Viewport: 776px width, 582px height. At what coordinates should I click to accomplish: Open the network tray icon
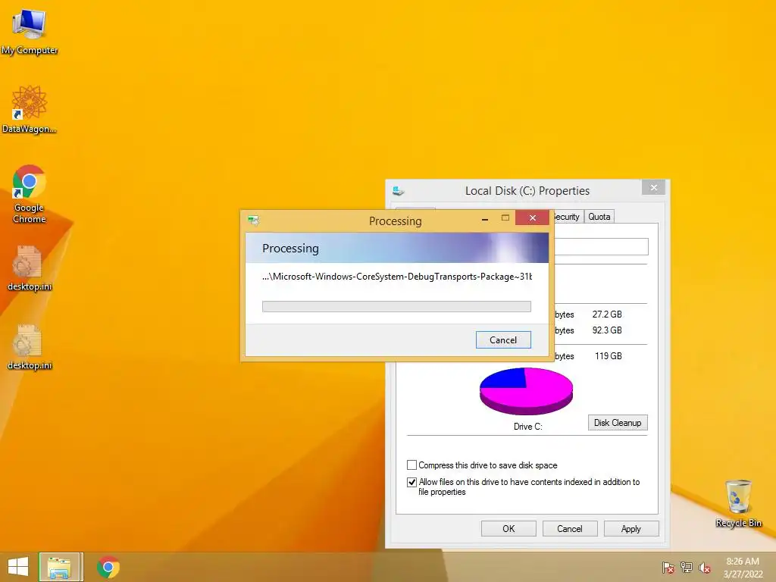[687, 568]
